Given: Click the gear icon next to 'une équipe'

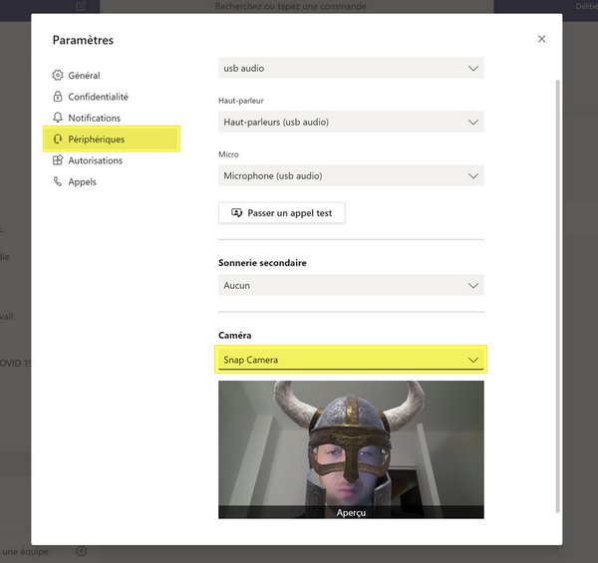Looking at the screenshot, I should [x=81, y=551].
